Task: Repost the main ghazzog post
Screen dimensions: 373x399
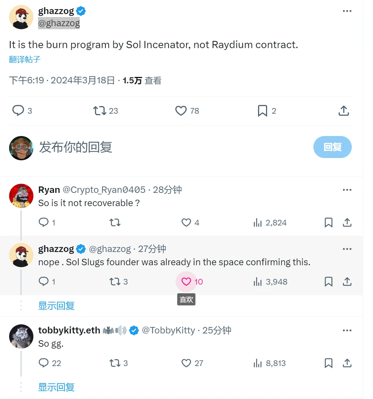Action: pos(99,111)
